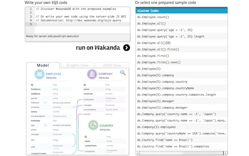
Task: Select ds.Employee.first().next() sample code
Action: coord(182,62)
